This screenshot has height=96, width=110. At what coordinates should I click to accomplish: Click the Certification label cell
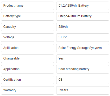coord(28,80)
